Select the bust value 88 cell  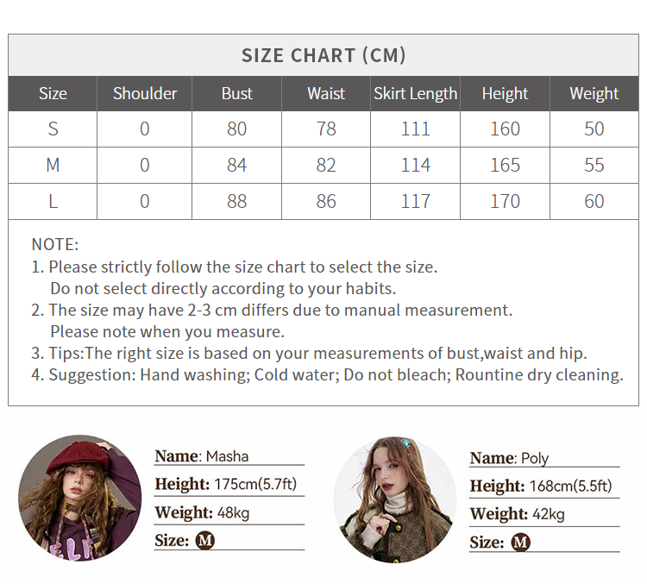click(x=237, y=201)
